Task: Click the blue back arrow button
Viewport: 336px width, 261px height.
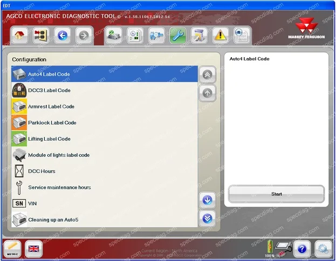Action: (x=63, y=36)
